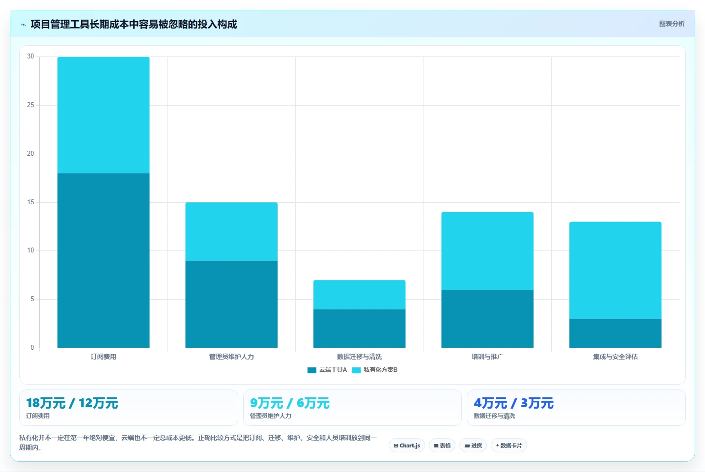Click the light cyan 管理员维护人力 bar segment

coord(231,231)
